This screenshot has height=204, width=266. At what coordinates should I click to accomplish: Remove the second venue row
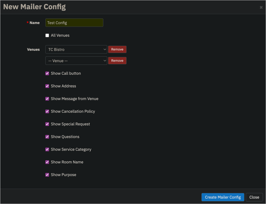click(x=117, y=61)
